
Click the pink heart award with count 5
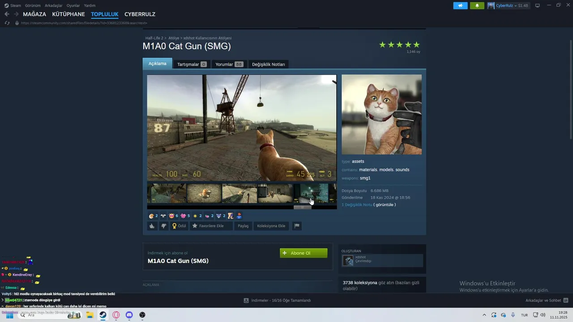tap(185, 216)
